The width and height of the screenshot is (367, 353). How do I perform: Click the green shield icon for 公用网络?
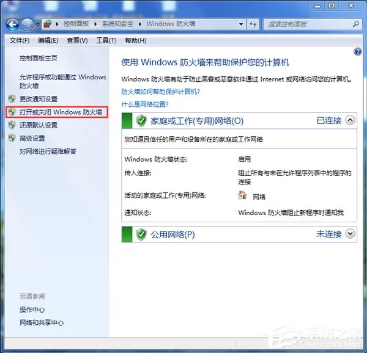141,235
